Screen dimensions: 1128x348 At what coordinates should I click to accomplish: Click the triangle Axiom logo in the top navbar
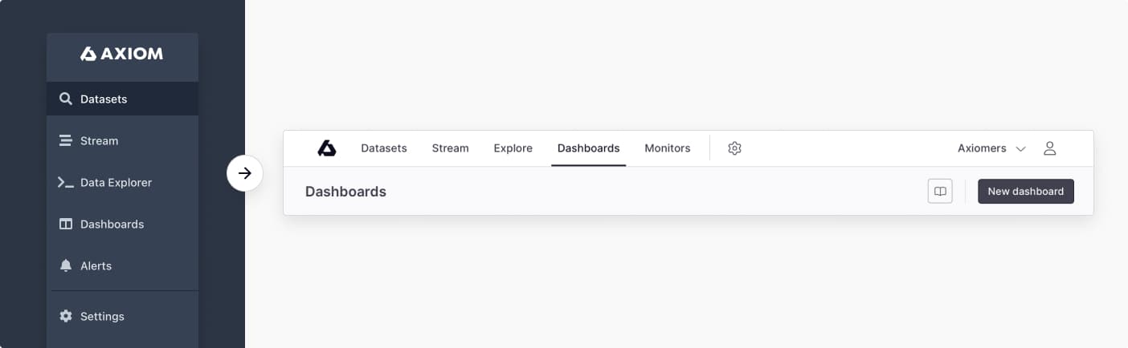[x=326, y=148]
